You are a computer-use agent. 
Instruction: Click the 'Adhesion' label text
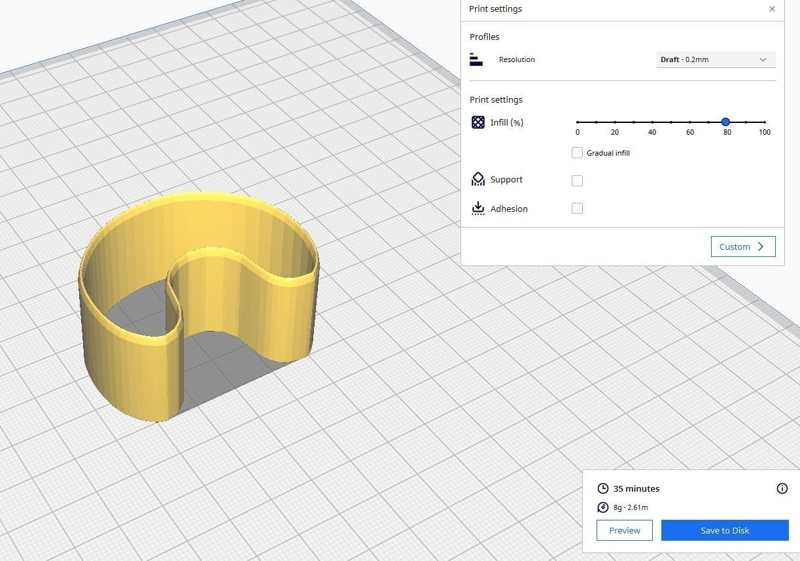(x=509, y=209)
